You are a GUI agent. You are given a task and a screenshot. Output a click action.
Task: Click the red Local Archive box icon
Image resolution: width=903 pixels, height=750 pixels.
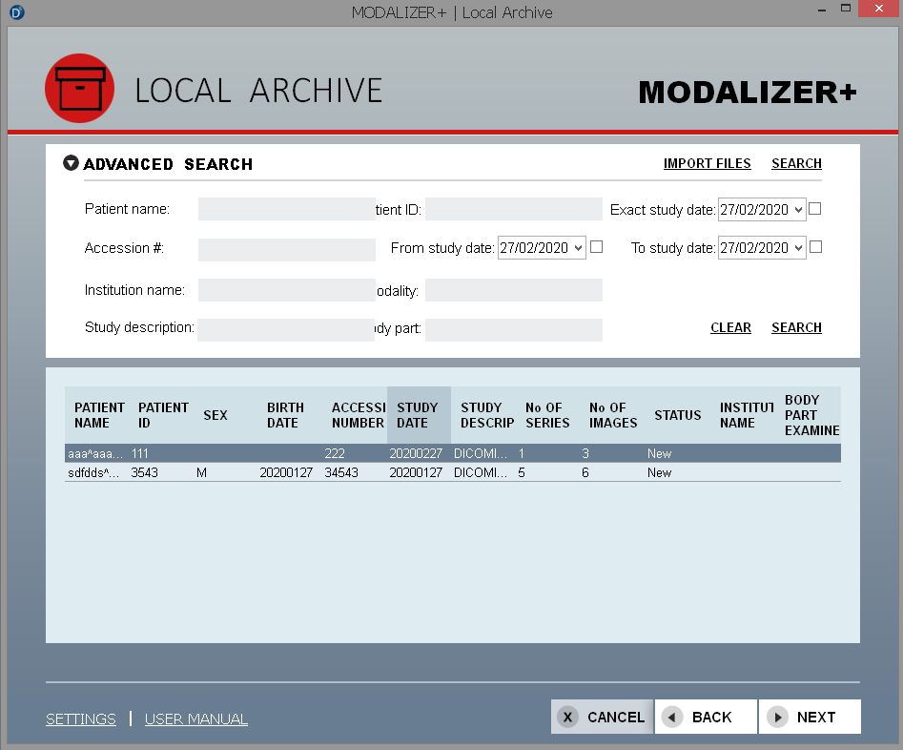click(79, 89)
